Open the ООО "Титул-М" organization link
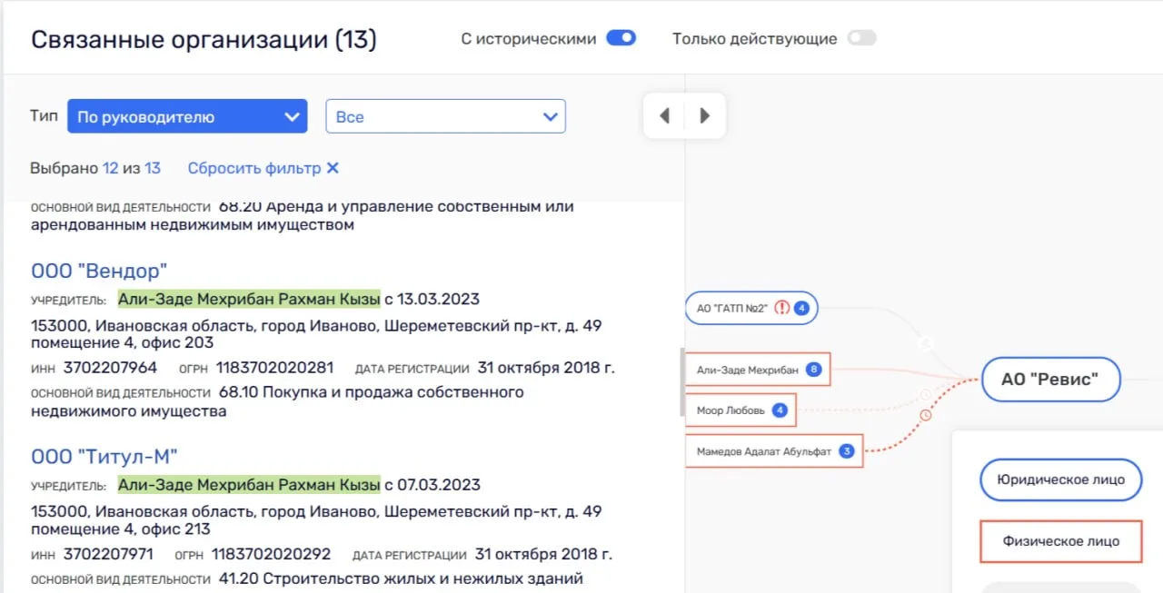This screenshot has height=593, width=1163. [104, 456]
